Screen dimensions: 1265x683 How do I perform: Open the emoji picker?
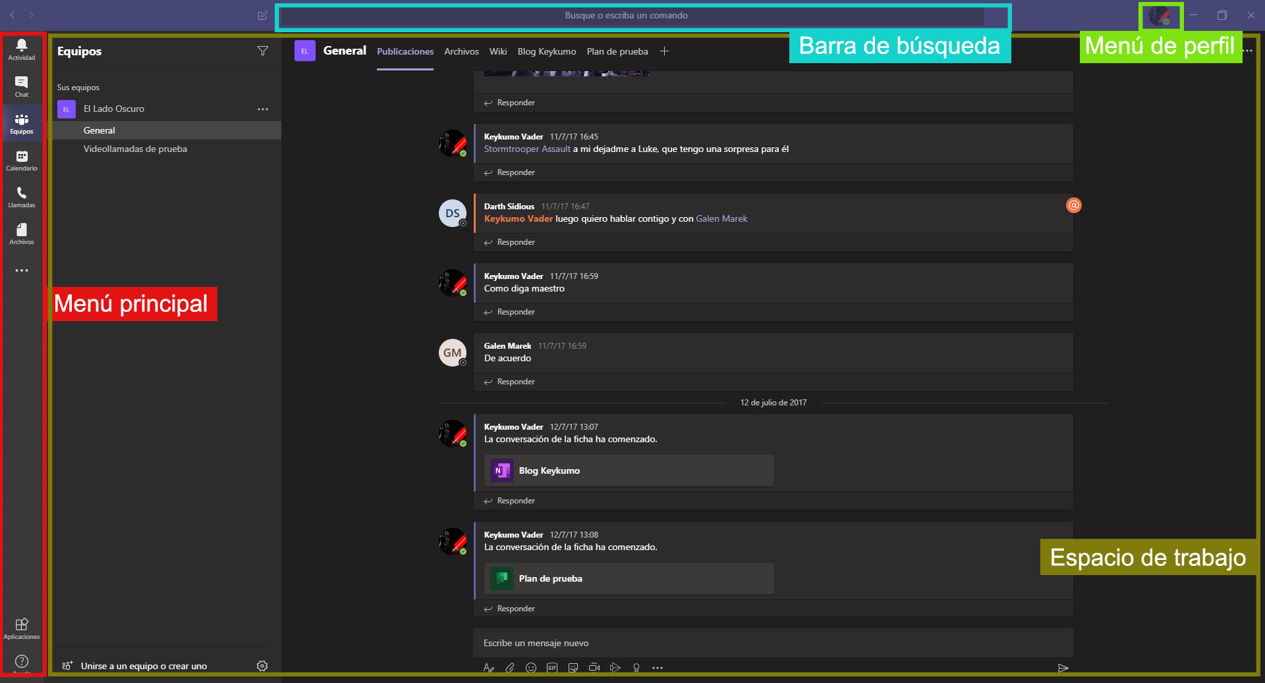(531, 667)
